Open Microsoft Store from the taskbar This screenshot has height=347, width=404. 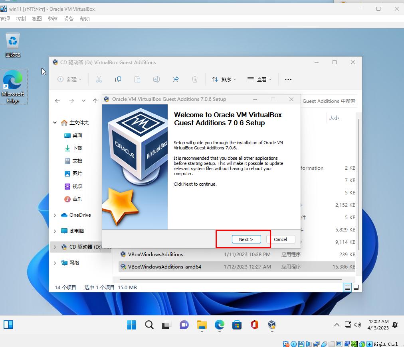pyautogui.click(x=237, y=325)
